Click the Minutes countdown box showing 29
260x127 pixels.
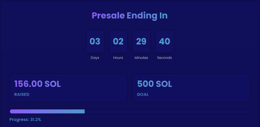coord(141,42)
